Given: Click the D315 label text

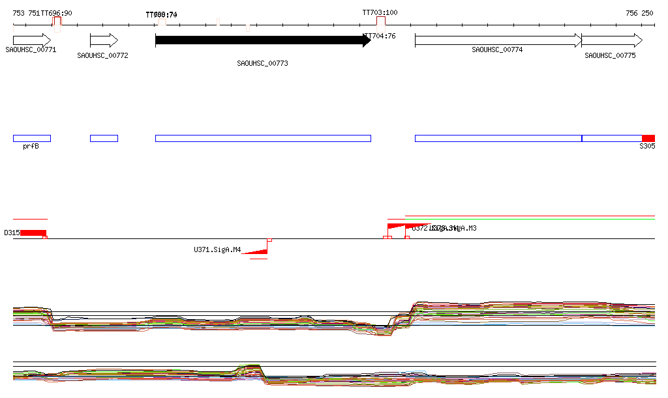Looking at the screenshot, I should click(x=12, y=233).
